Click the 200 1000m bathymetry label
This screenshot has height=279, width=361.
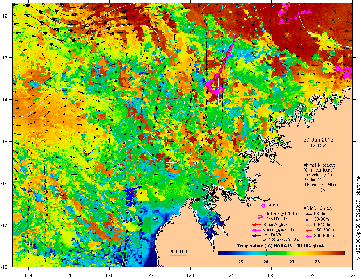[181, 252]
